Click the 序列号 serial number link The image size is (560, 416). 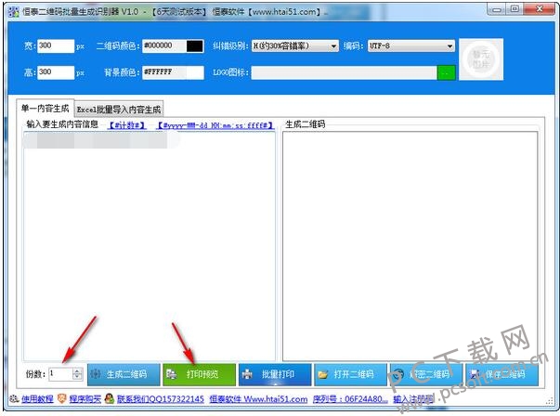pyautogui.click(x=350, y=399)
